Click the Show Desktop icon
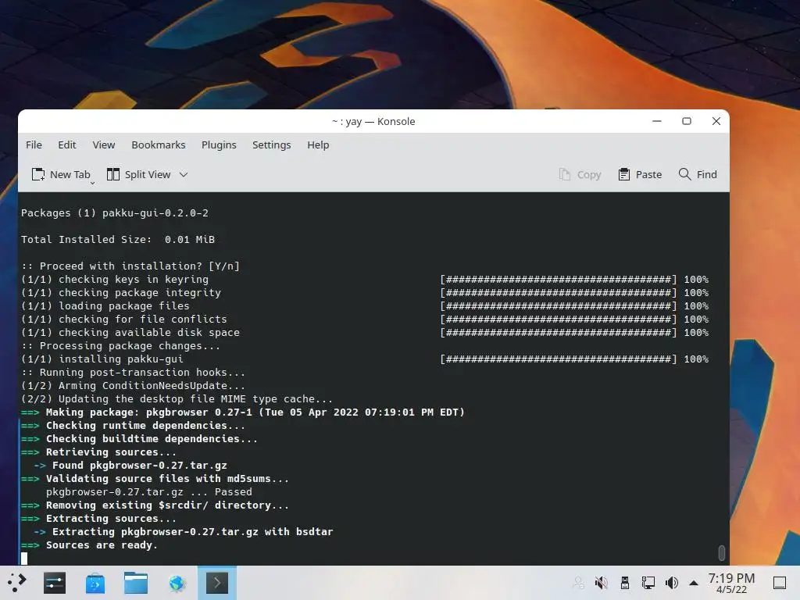Image resolution: width=800 pixels, height=600 pixels. [x=780, y=583]
